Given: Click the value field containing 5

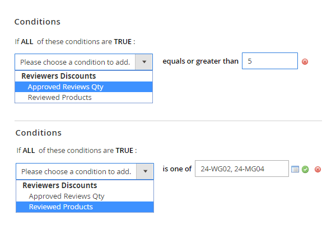Looking at the screenshot, I should [269, 61].
